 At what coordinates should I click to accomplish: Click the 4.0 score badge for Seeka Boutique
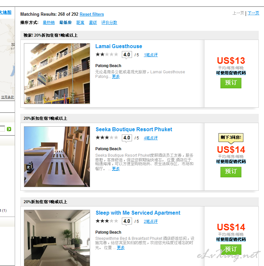coord(127,138)
